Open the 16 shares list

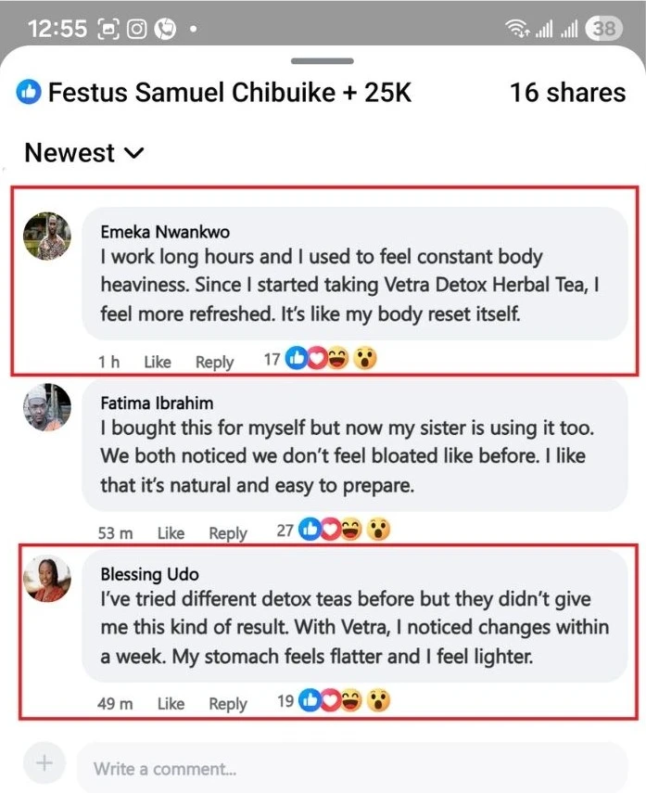pos(567,93)
